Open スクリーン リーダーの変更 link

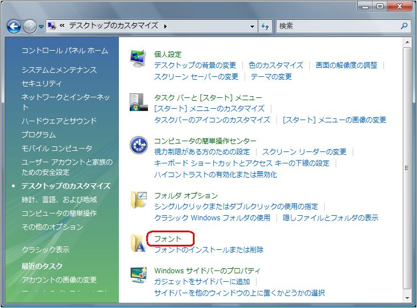(x=304, y=152)
